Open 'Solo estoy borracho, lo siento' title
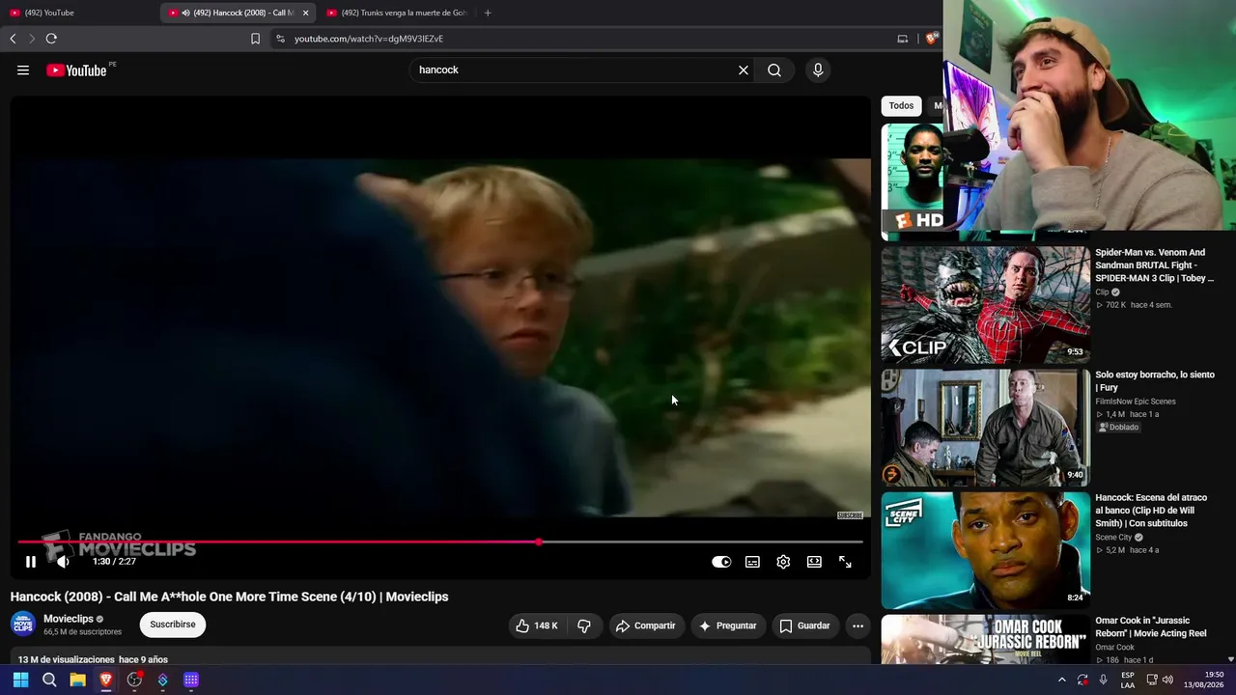The image size is (1236, 695). (1155, 381)
